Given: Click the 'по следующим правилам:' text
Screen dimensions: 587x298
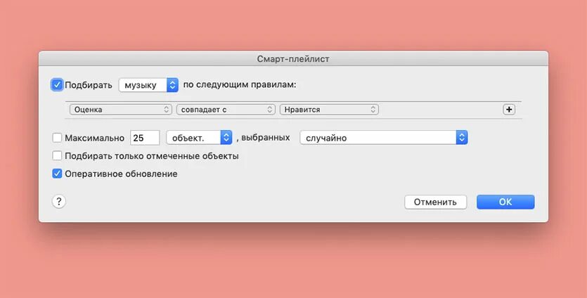Looking at the screenshot, I should tap(240, 85).
